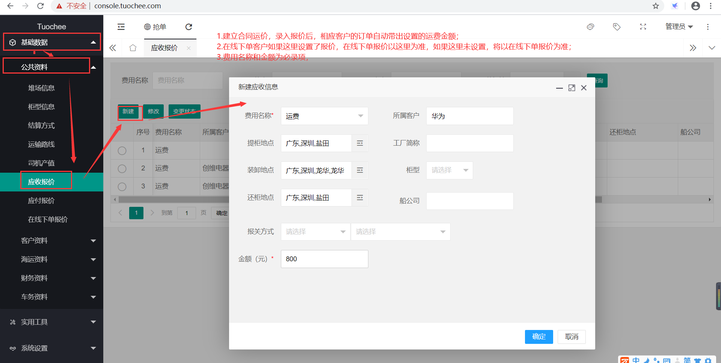Collapse the sidebar with the menu toggle icon

(x=121, y=27)
